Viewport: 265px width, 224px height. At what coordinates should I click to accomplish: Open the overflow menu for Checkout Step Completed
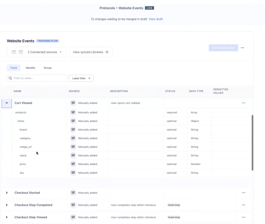(x=244, y=205)
